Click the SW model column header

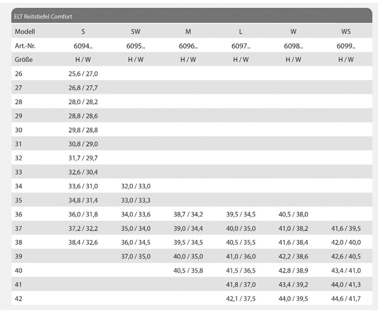coord(135,32)
